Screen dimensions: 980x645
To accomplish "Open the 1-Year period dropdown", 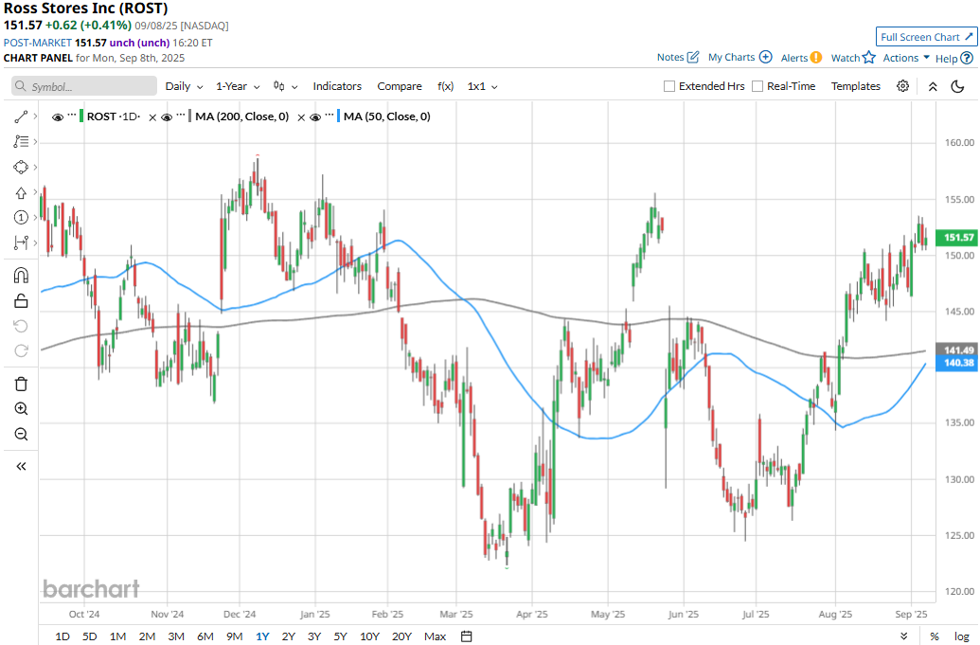I will point(238,86).
